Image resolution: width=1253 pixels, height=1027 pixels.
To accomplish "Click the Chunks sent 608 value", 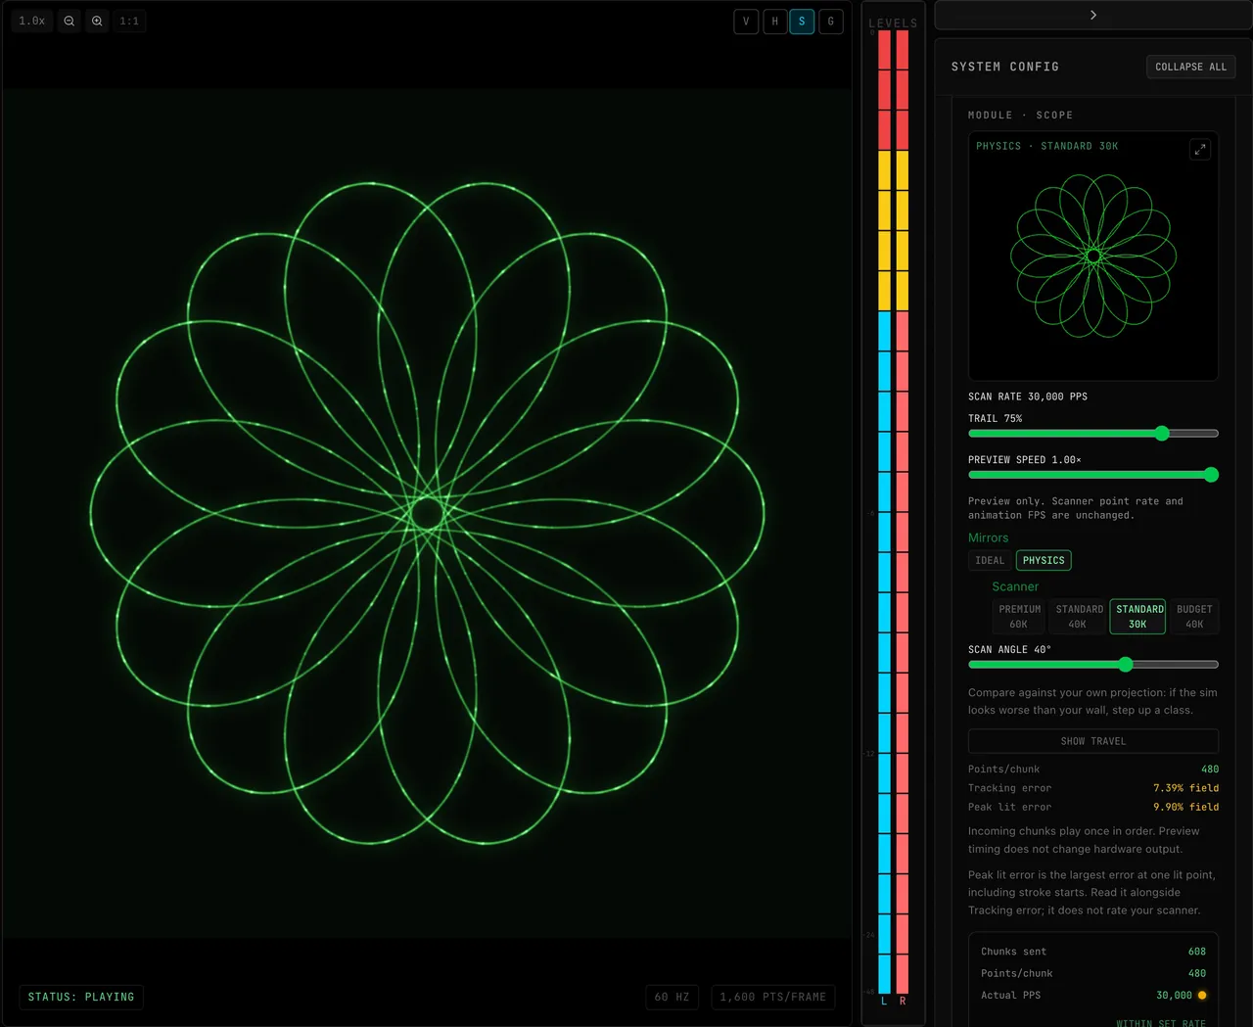I will click(x=1197, y=952).
